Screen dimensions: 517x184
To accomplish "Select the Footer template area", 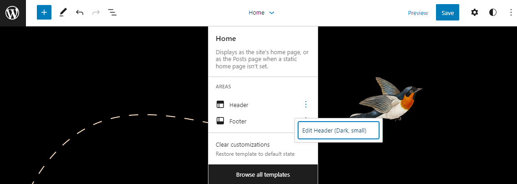I will point(238,121).
